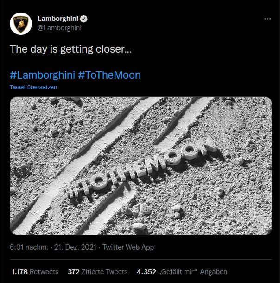Click the Lamborghini display name

tap(58, 19)
